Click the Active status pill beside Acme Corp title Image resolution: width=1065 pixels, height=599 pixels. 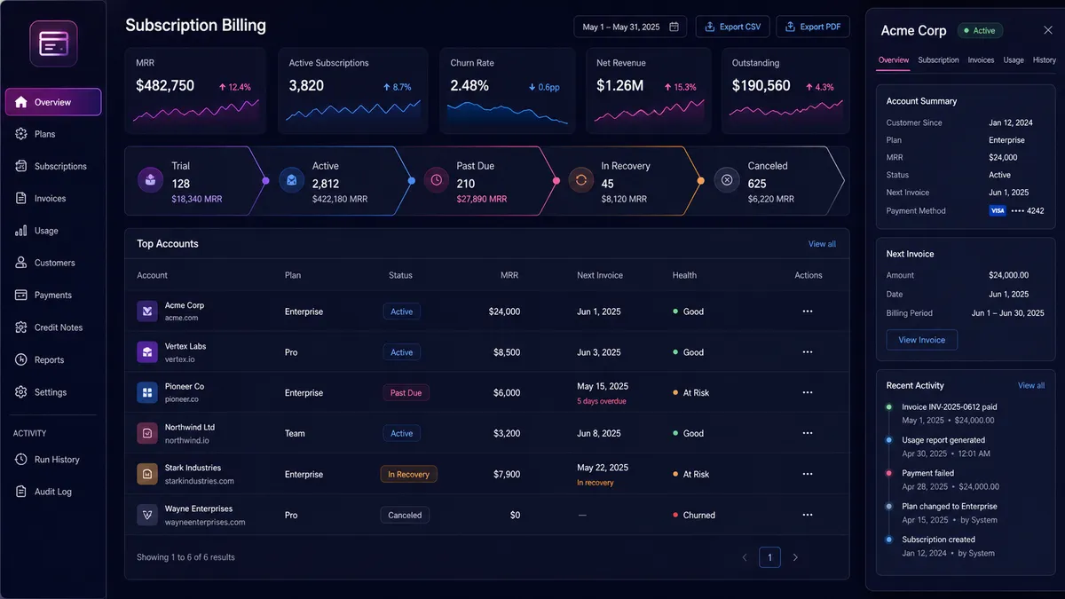tap(980, 30)
